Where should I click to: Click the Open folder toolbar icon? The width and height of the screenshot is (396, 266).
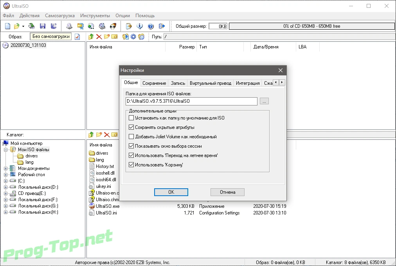coord(17,26)
